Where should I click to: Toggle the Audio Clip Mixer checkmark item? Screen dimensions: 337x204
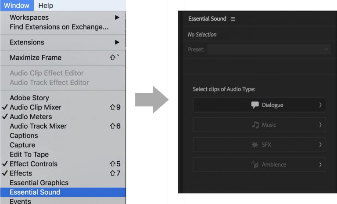36,107
